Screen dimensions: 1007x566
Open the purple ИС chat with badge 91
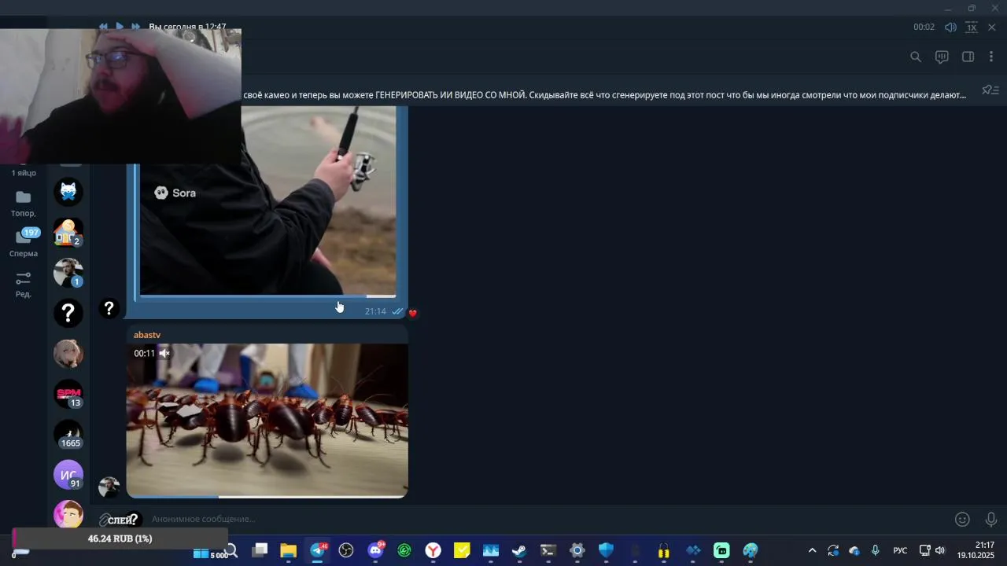pos(68,475)
